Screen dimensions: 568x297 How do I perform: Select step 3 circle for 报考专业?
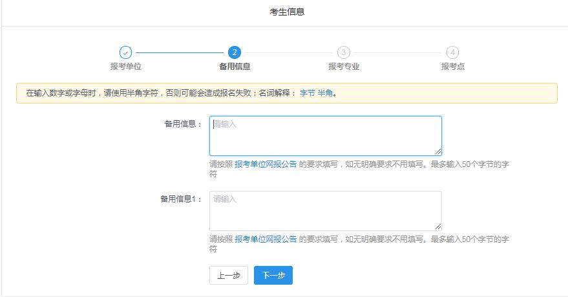coord(343,52)
